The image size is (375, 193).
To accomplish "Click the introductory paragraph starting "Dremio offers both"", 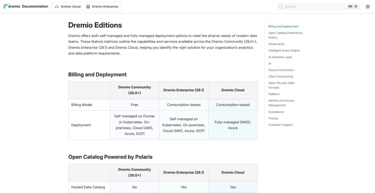I will click(x=163, y=45).
